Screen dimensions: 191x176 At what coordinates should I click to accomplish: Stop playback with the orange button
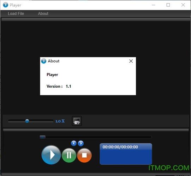tap(84, 155)
